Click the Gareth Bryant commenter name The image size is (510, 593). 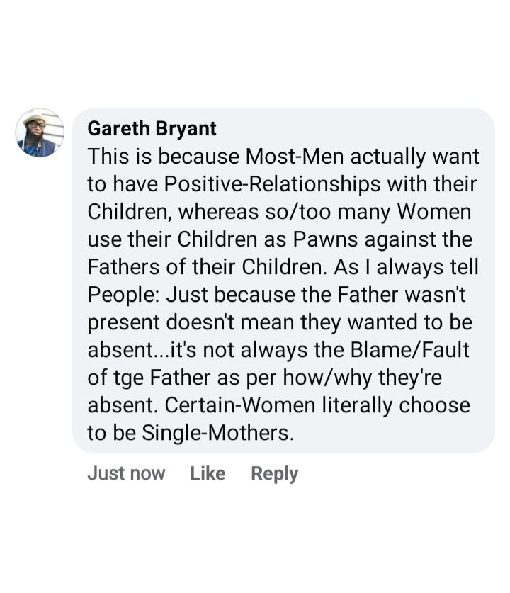pyautogui.click(x=152, y=128)
